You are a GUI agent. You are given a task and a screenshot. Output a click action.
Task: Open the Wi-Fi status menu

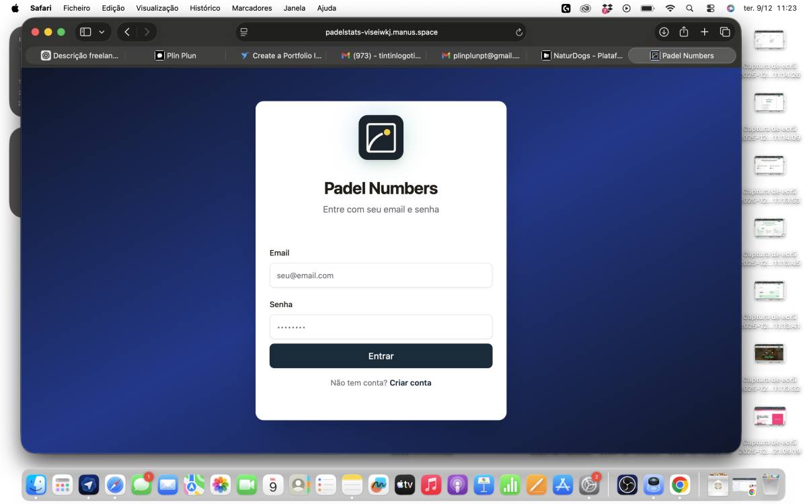coord(670,8)
